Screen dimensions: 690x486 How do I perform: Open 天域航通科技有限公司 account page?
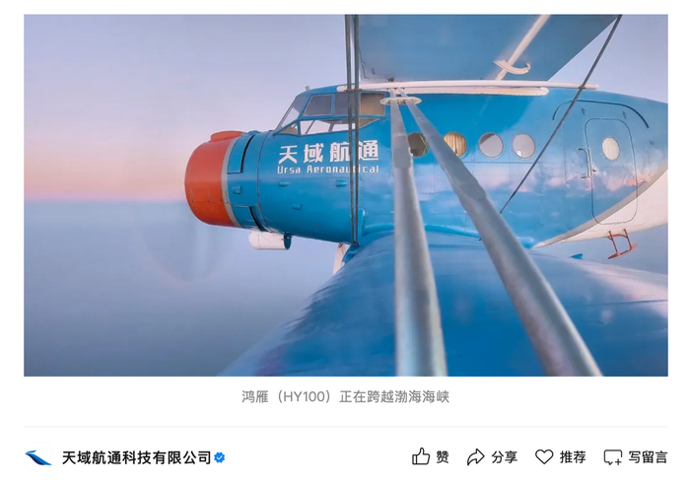[x=136, y=457]
